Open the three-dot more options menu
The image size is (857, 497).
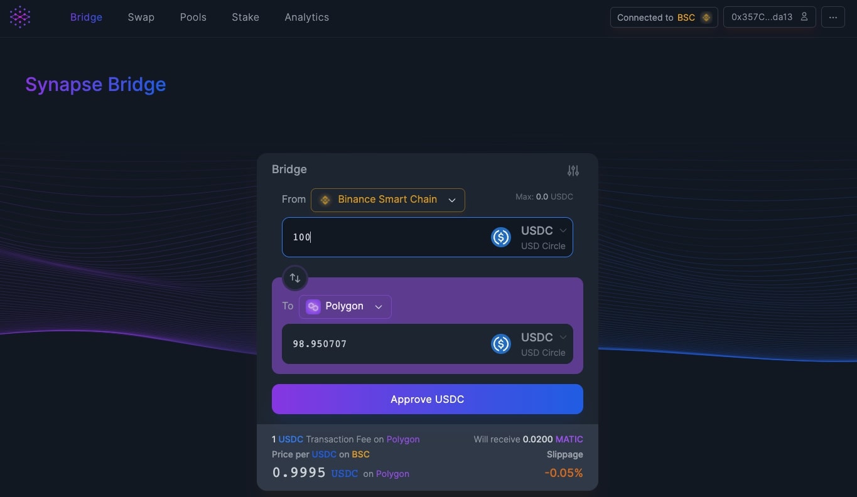click(x=833, y=18)
